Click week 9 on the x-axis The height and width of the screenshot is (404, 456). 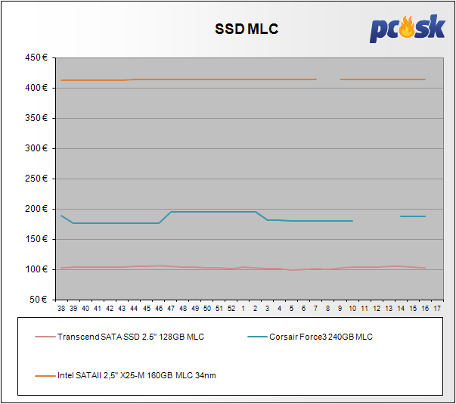tap(340, 309)
